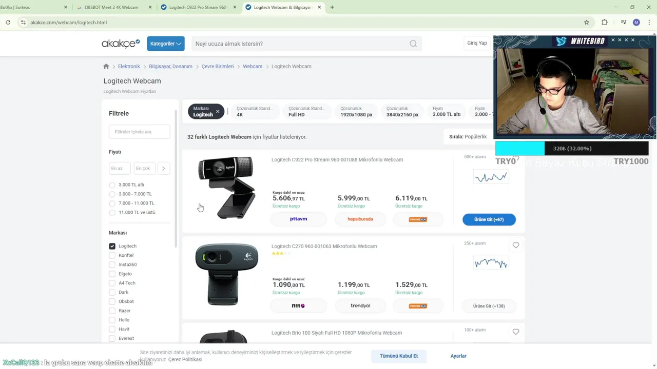Image resolution: width=657 pixels, height=369 pixels.
Task: Apply the price range with the arrow button
Action: [x=164, y=168]
